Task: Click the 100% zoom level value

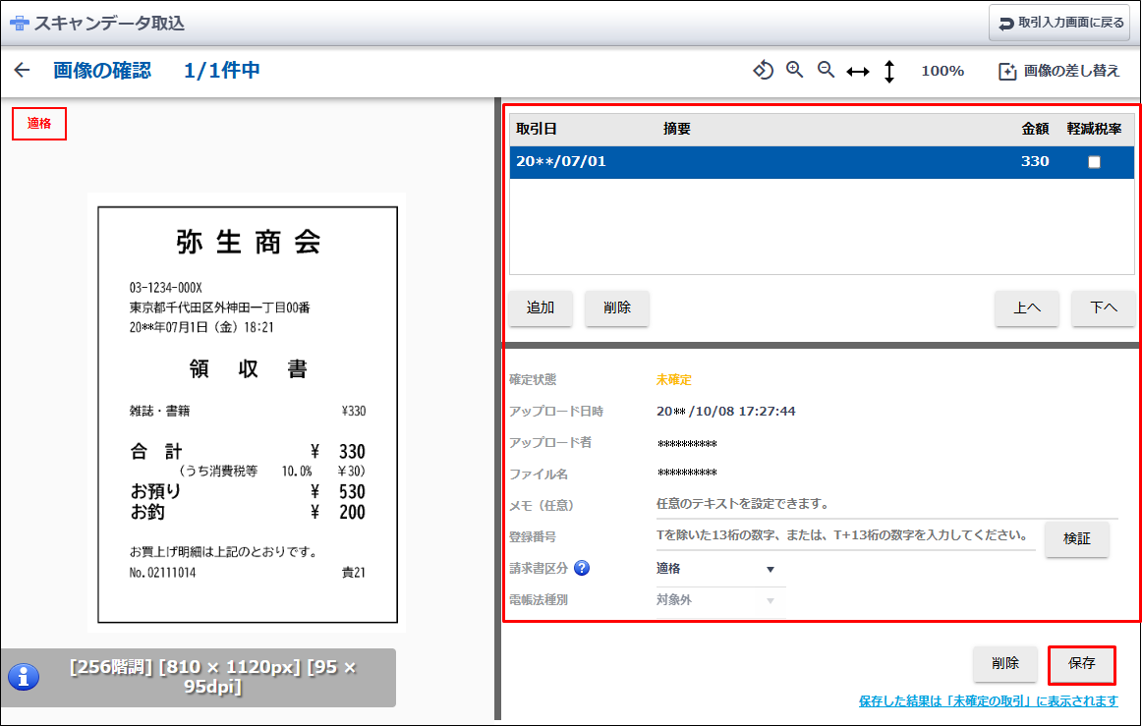Action: (942, 71)
